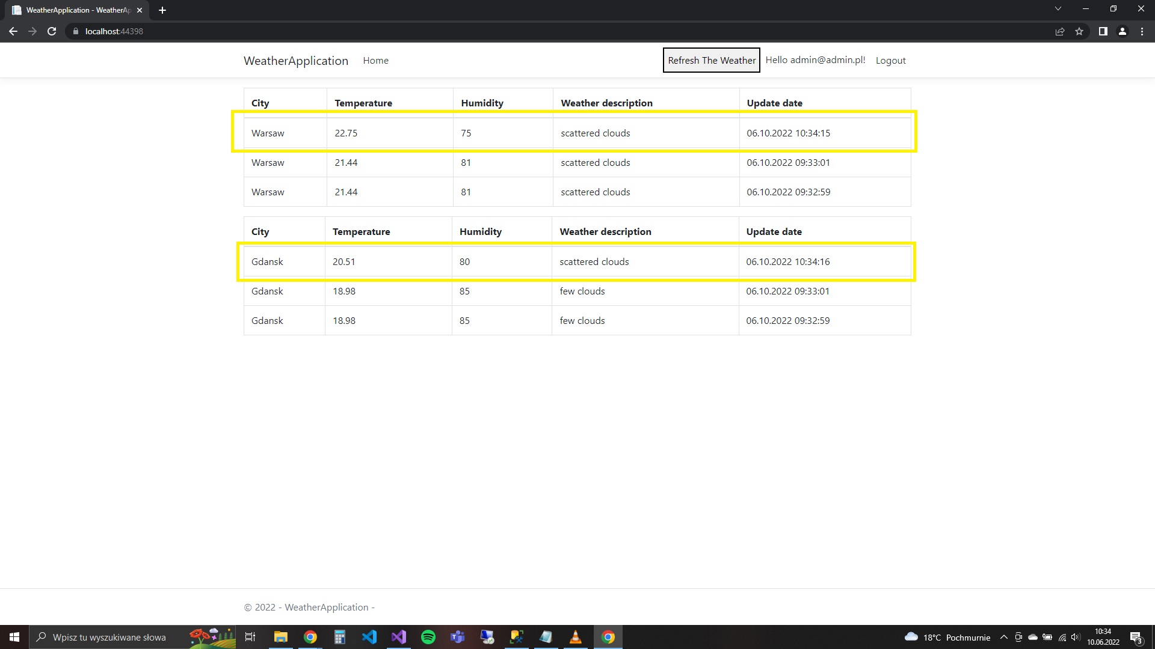Expand the Chrome tab search chevron
Viewport: 1155px width, 649px height.
coord(1058,8)
